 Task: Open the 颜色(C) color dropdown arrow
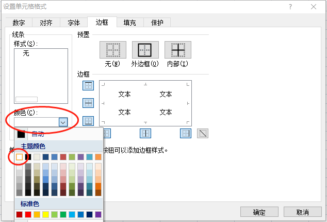(63, 122)
